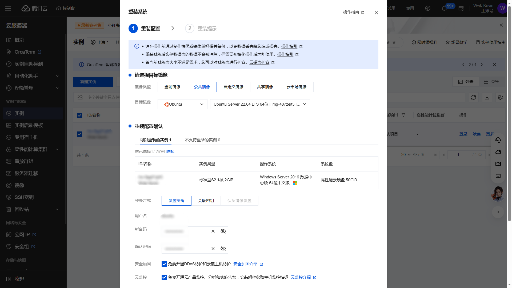
Task: Select the 公共镜像 image type tab
Action: tap(202, 87)
